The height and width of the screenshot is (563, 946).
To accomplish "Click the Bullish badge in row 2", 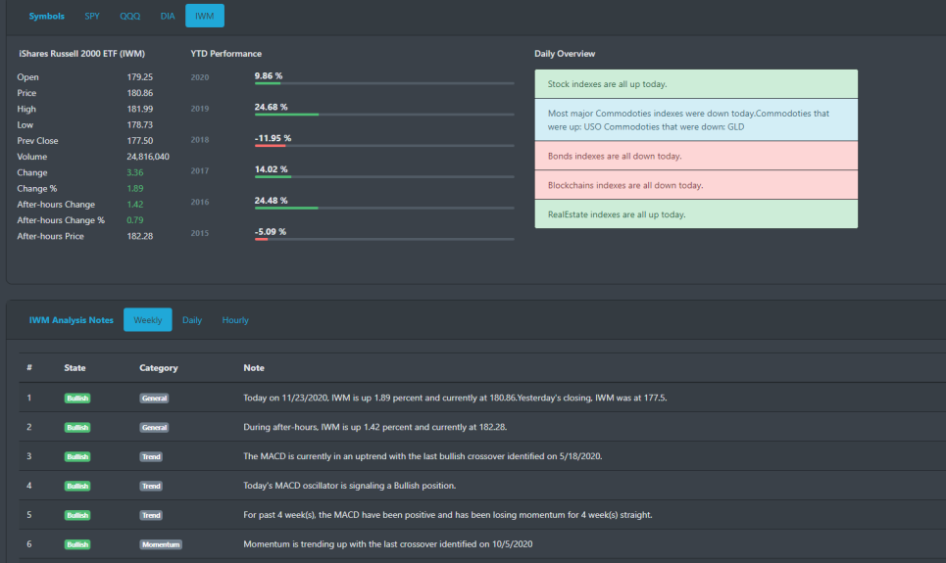I will click(77, 427).
